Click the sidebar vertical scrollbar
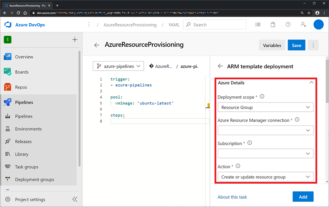The width and height of the screenshot is (329, 207). [x=79, y=109]
